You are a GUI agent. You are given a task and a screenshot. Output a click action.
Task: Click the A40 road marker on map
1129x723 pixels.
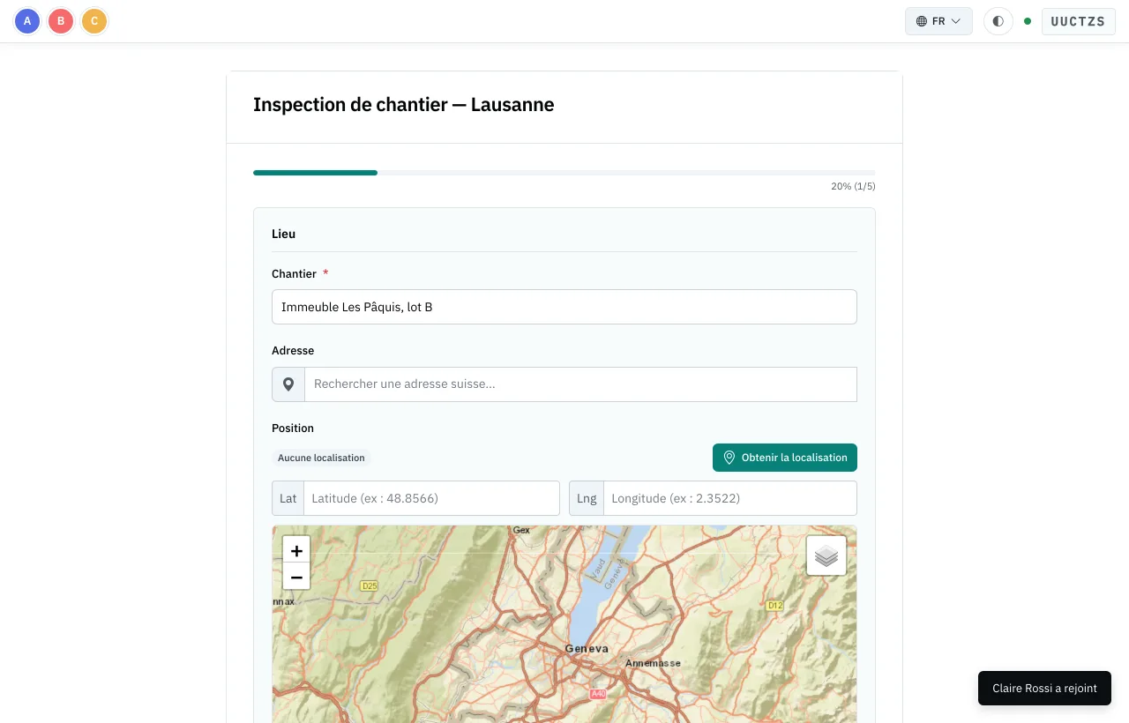pyautogui.click(x=599, y=694)
